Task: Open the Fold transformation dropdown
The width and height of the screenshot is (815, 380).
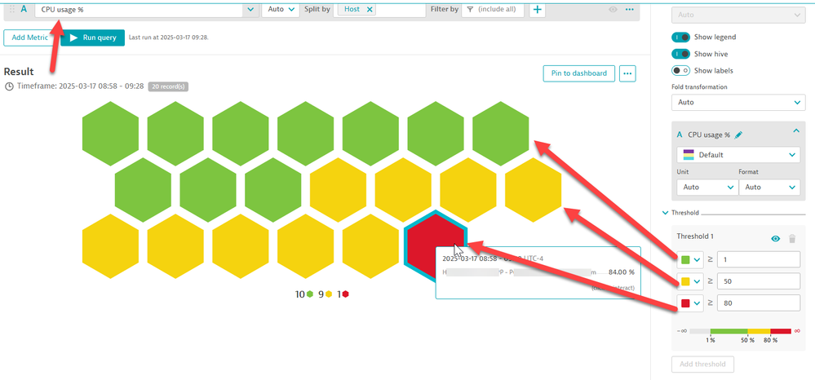Action: point(737,103)
